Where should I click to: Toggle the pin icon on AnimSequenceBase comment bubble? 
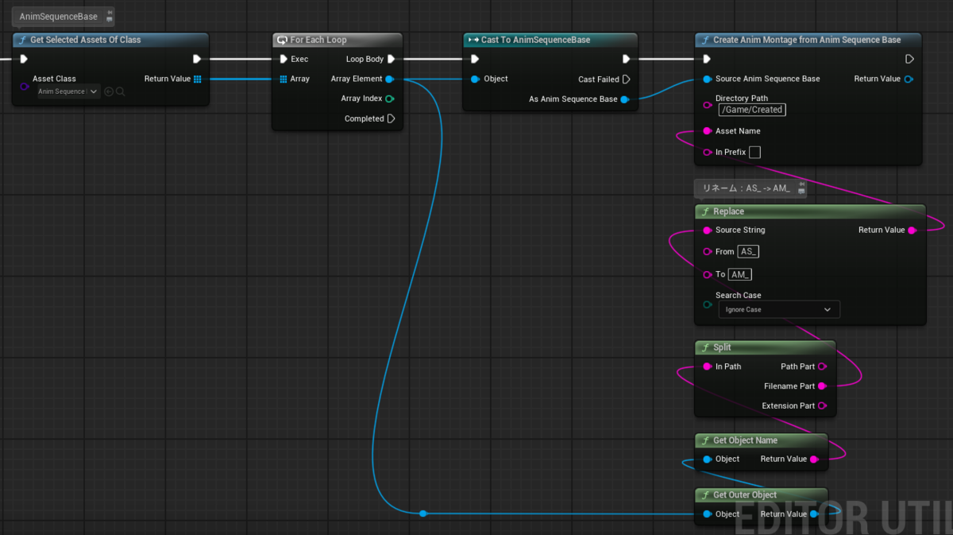(x=109, y=16)
